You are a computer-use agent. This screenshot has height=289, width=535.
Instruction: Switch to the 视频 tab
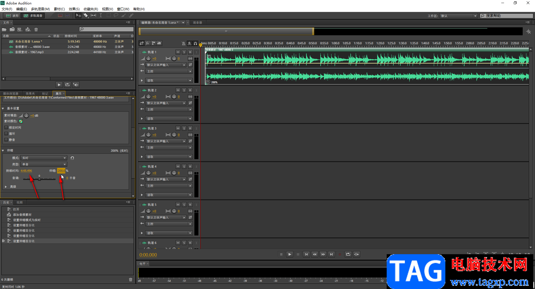click(20, 202)
